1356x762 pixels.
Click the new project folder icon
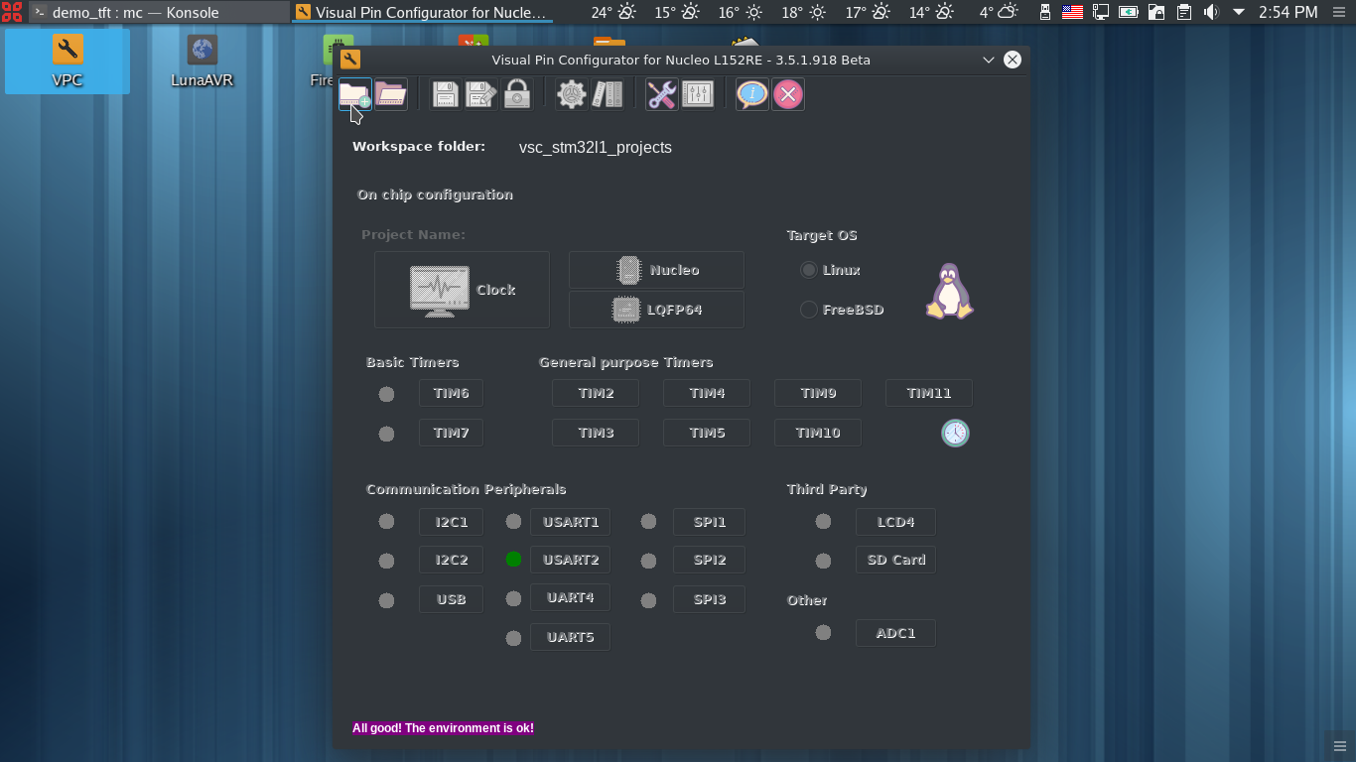(x=354, y=94)
